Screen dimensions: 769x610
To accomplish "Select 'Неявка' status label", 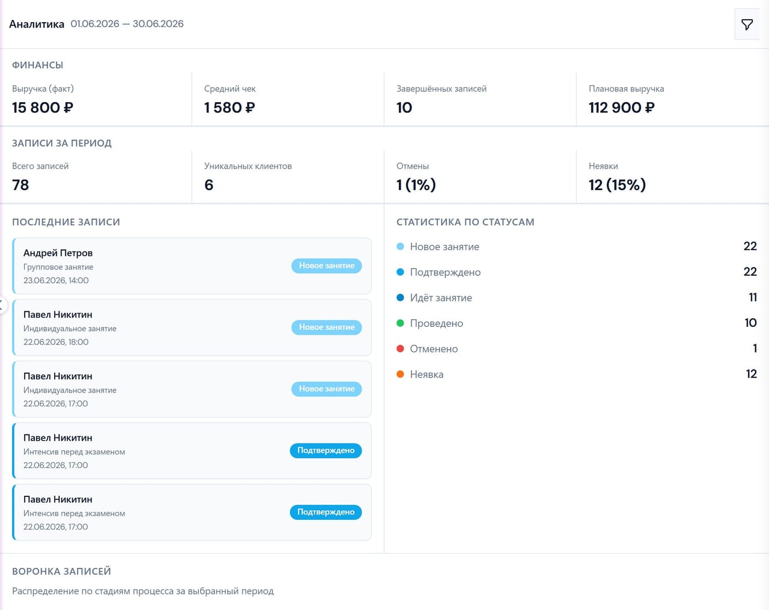I will point(427,374).
